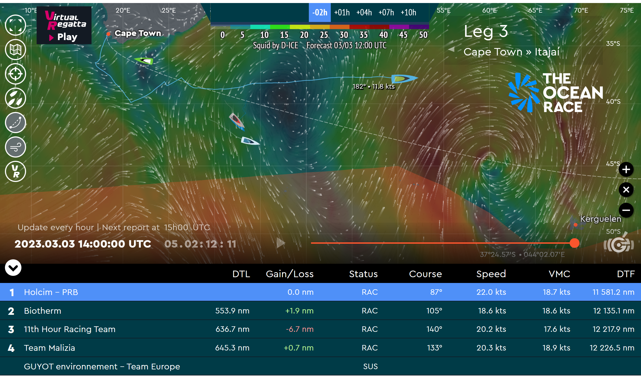This screenshot has height=376, width=641.
Task: Select the +01h forecast tab
Action: tap(342, 12)
